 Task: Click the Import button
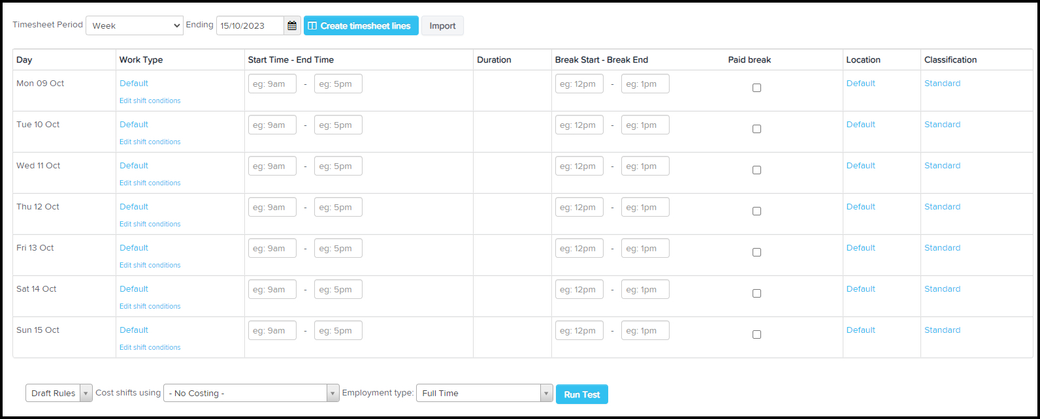click(442, 26)
